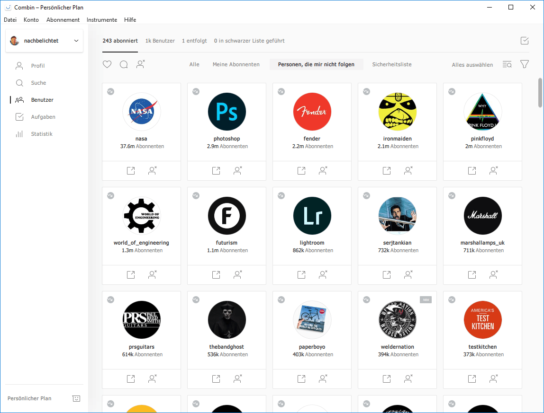The height and width of the screenshot is (413, 544).
Task: Toggle the marker on futurism card corner
Action: point(196,195)
